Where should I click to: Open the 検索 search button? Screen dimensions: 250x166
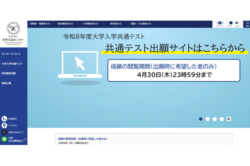tap(247, 24)
